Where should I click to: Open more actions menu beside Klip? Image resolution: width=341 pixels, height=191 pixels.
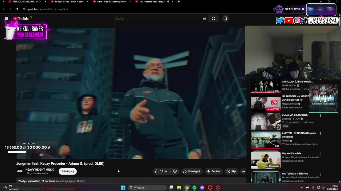[243, 171]
